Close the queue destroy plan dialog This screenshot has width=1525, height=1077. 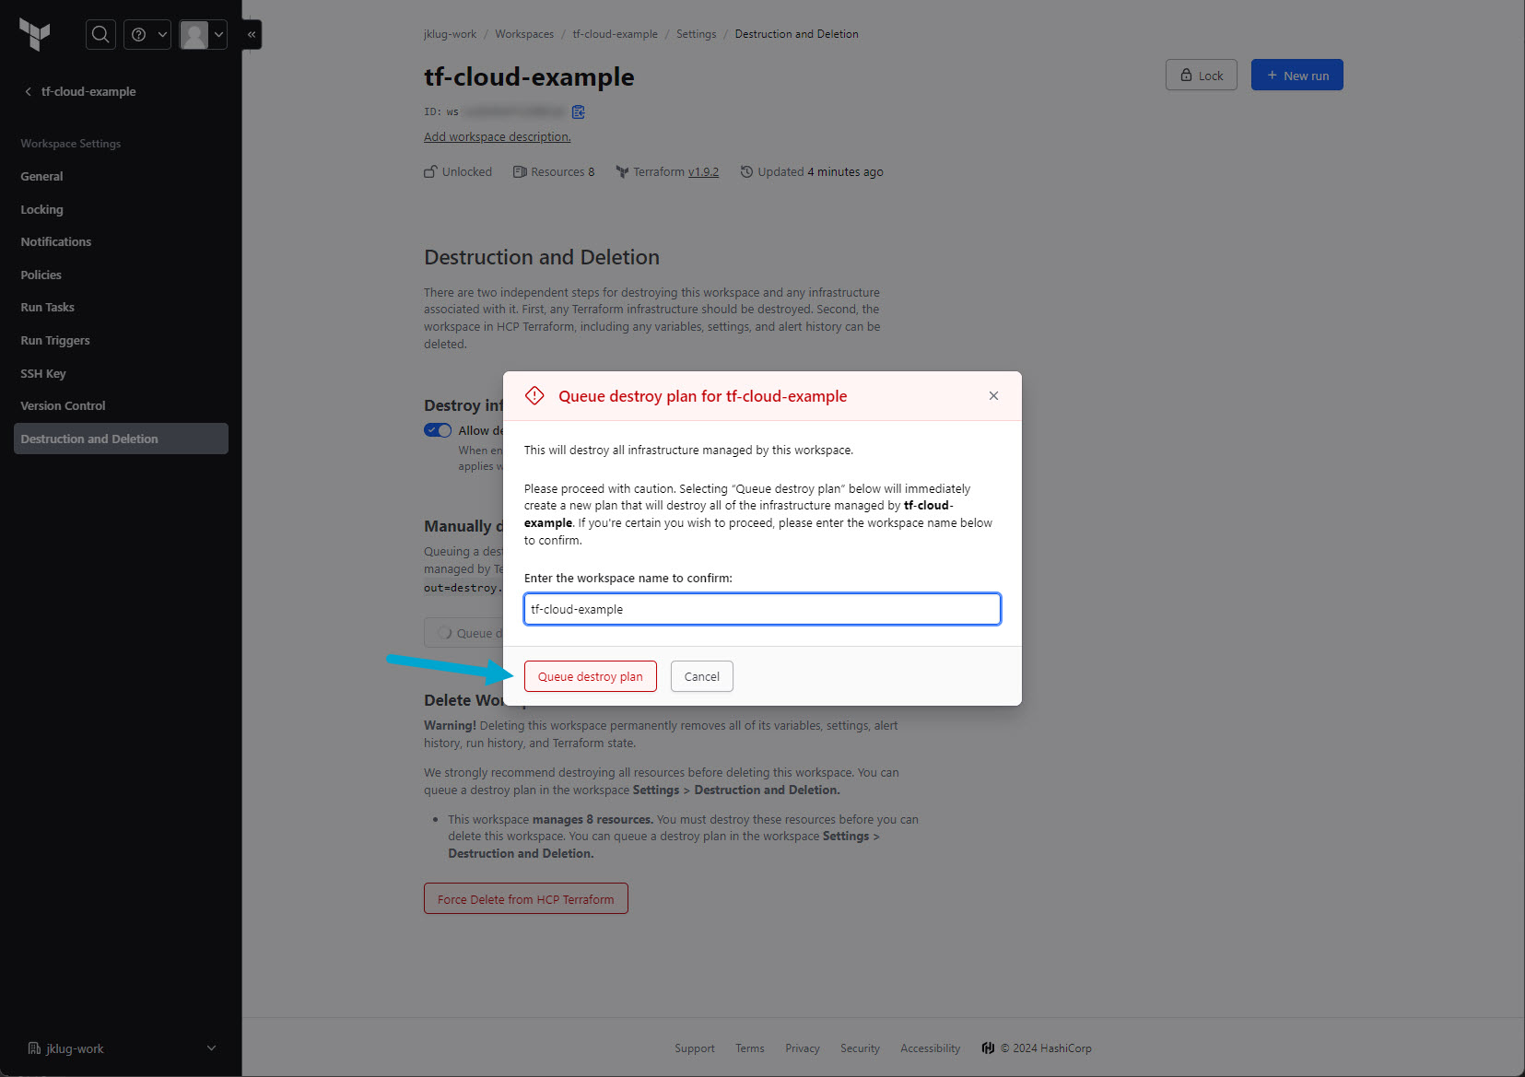(x=993, y=396)
